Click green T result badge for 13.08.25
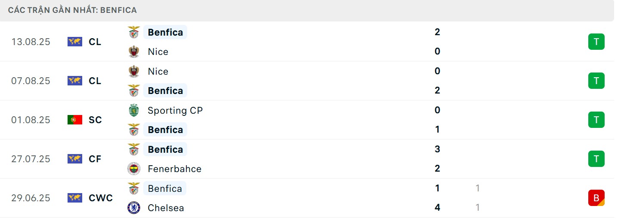The width and height of the screenshot is (624, 224). [596, 42]
